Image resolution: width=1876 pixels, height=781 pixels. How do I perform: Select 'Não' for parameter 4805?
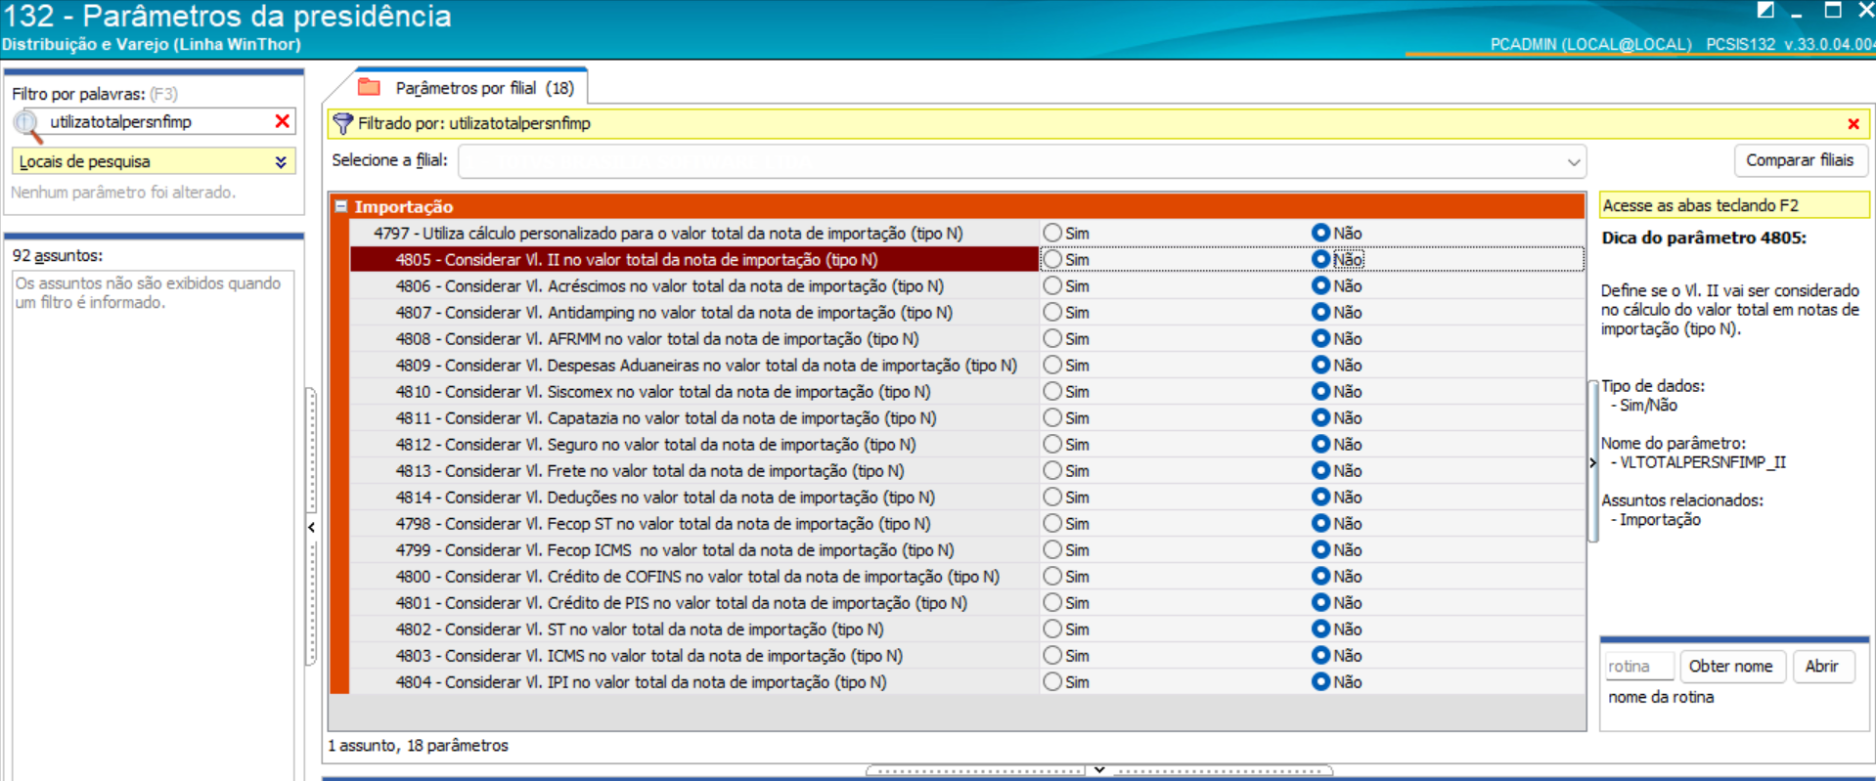[1320, 259]
